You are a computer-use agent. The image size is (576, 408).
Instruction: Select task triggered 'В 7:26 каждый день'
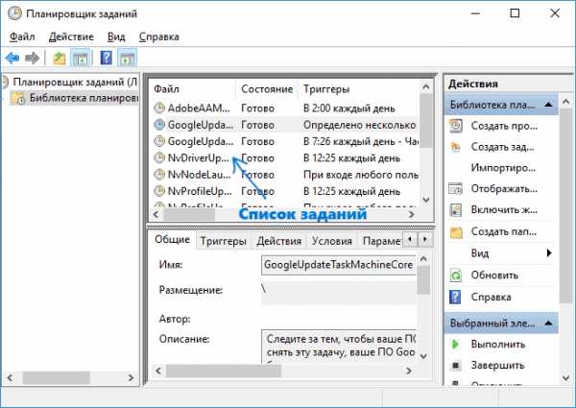click(x=285, y=141)
